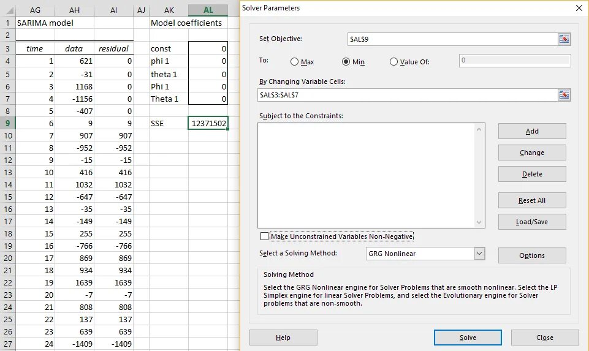The height and width of the screenshot is (351, 589).
Task: Click the SSE value cell 12371502
Action: click(x=208, y=123)
